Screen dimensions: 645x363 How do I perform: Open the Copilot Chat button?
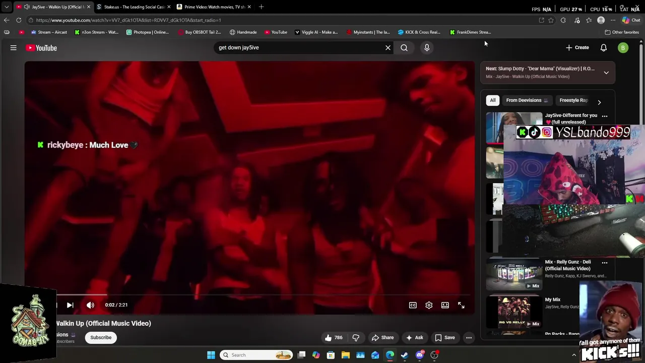tap(631, 20)
